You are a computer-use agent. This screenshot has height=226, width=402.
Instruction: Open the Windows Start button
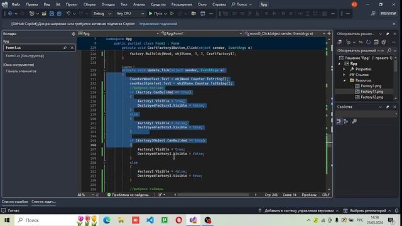pos(7,220)
